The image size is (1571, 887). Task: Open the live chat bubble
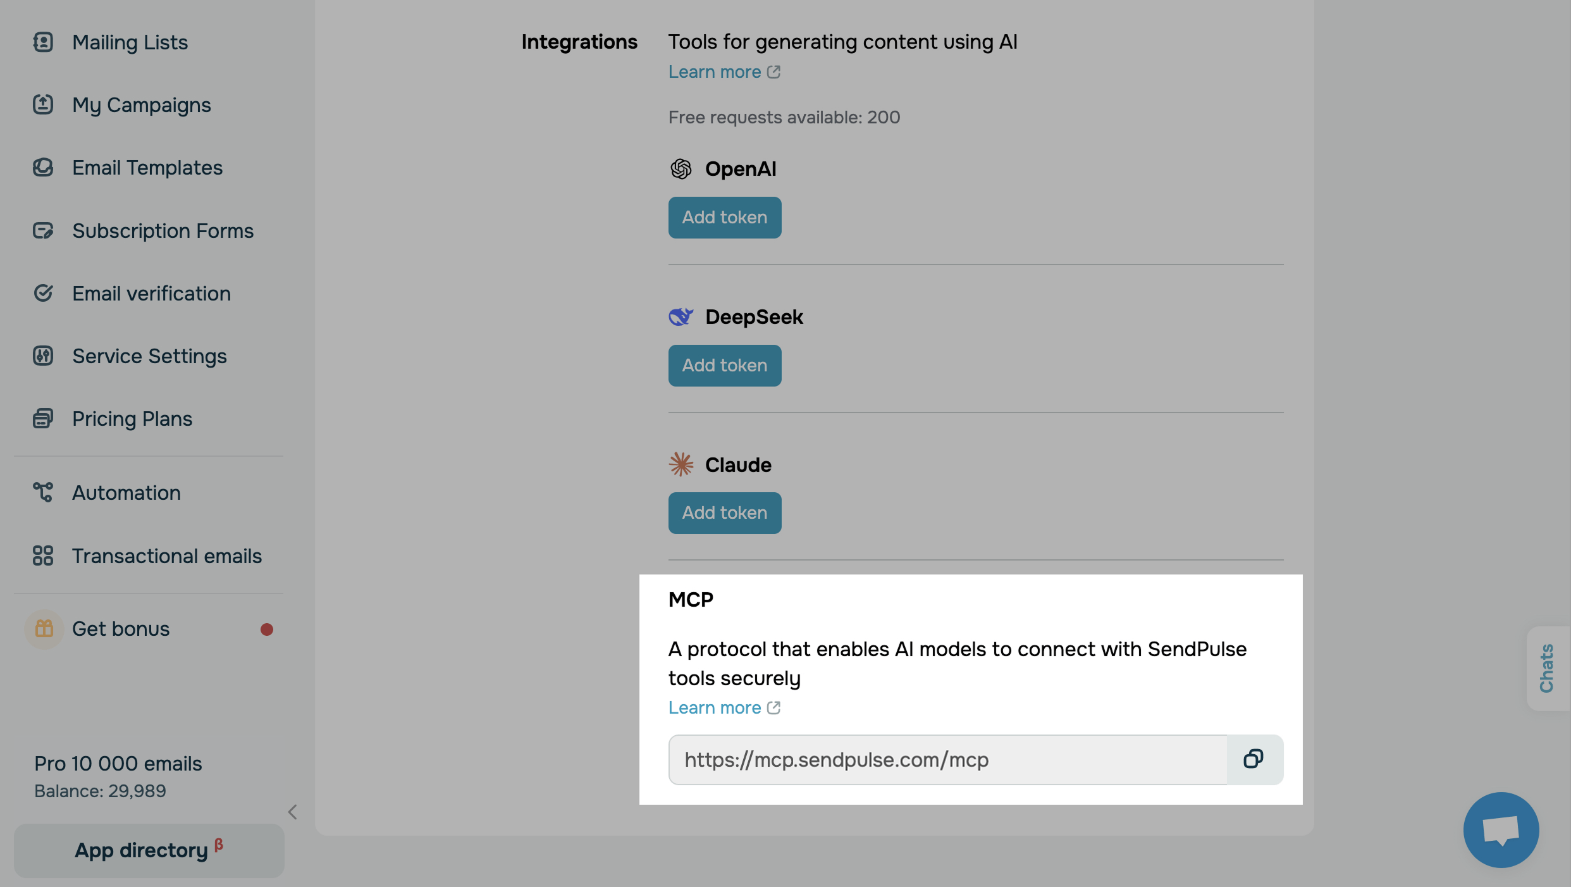(x=1500, y=829)
